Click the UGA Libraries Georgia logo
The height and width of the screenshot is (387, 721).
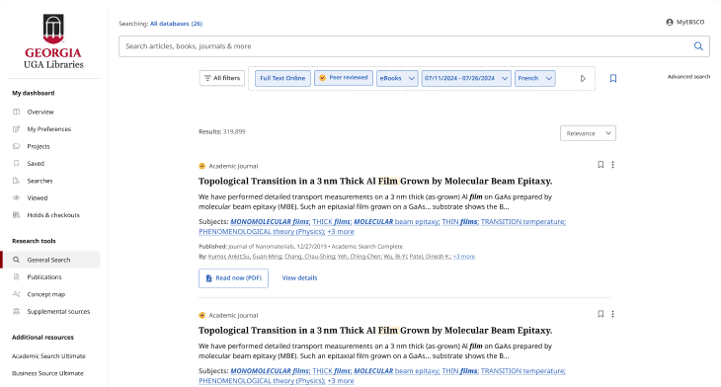(53, 41)
